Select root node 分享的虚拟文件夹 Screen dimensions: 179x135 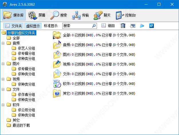pyautogui.click(x=21, y=33)
